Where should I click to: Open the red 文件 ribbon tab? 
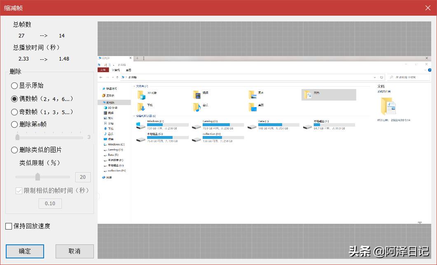coord(104,70)
